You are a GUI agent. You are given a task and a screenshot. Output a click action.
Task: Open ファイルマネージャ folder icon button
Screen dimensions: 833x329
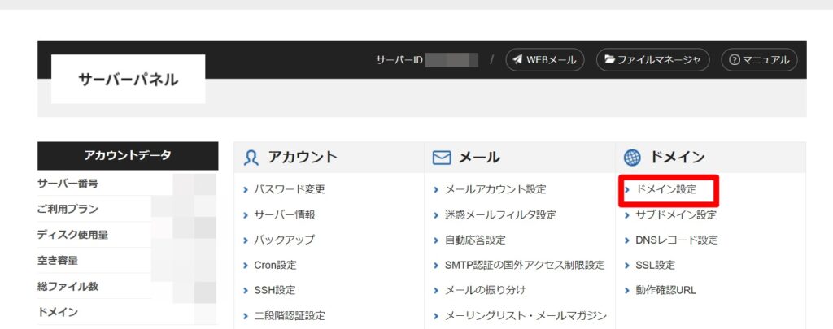tap(608, 60)
